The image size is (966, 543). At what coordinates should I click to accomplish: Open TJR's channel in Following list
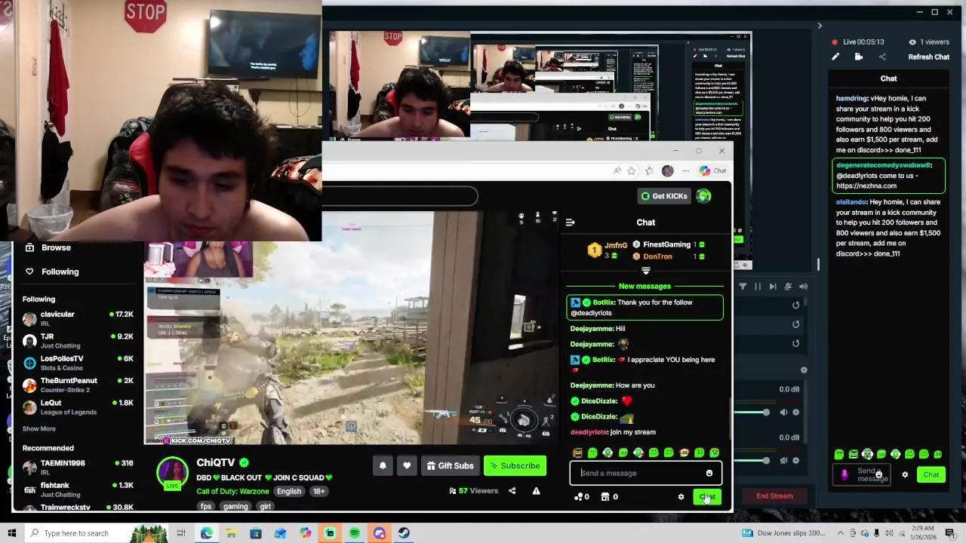(x=78, y=340)
